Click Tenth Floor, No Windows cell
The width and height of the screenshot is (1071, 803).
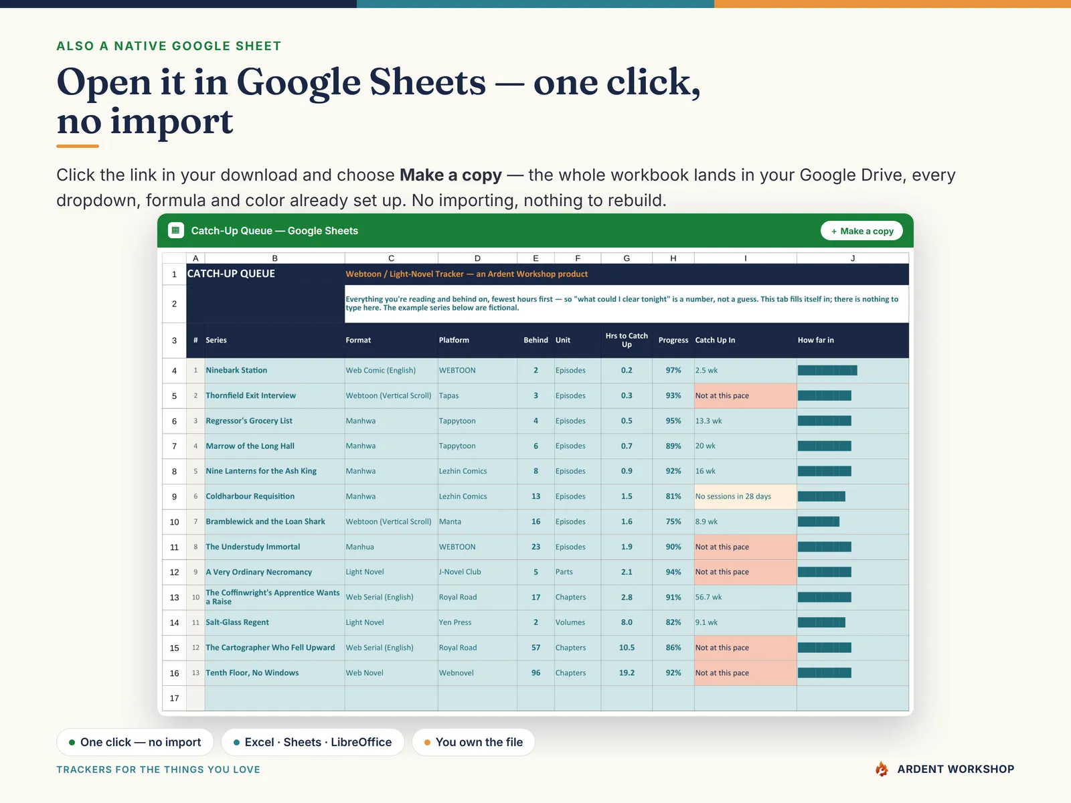click(x=274, y=673)
